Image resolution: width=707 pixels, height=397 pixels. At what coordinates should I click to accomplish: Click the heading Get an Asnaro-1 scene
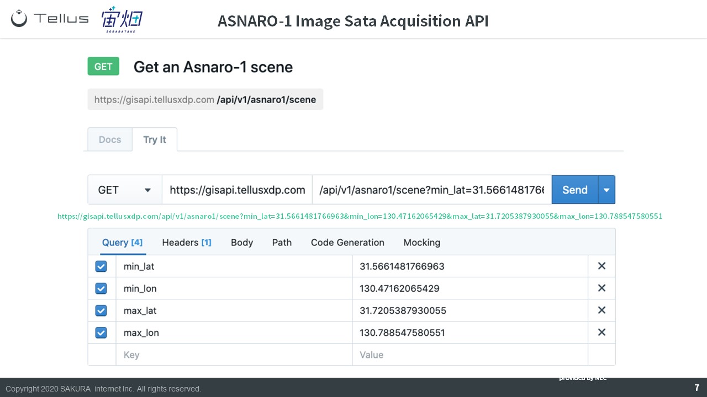click(213, 67)
